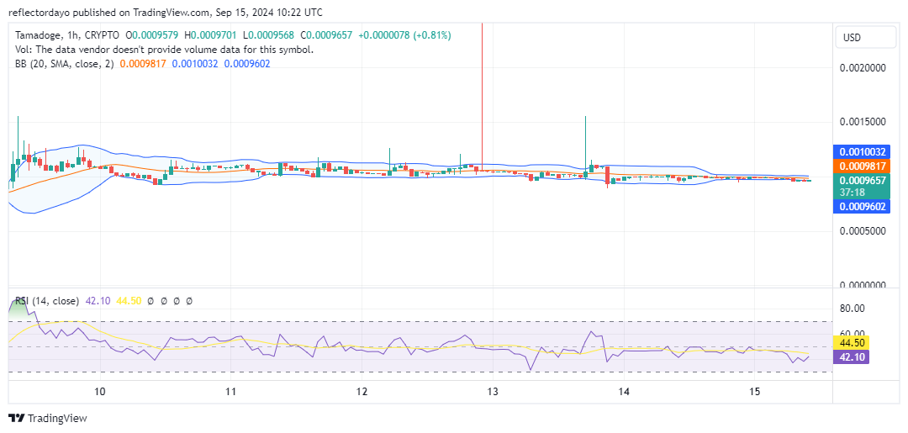Click the 0.0015000 price axis label

pos(863,122)
